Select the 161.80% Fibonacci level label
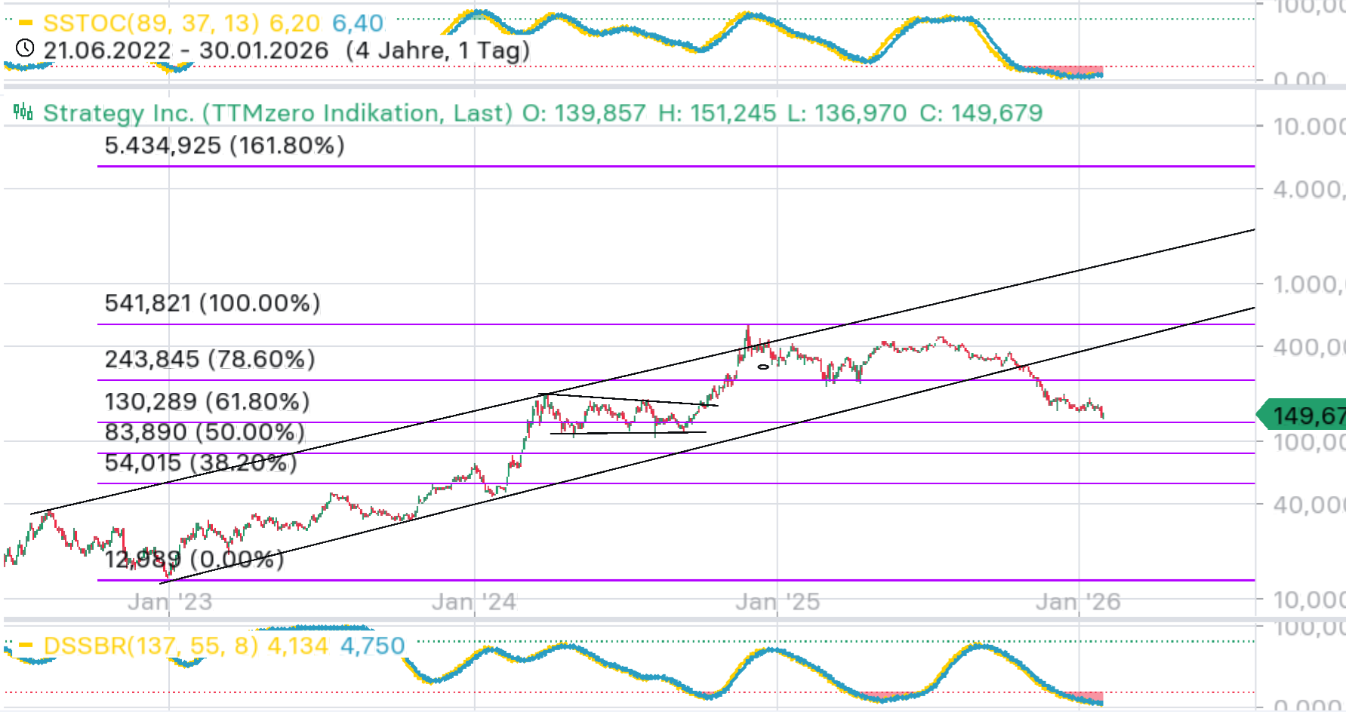The image size is (1346, 712). pyautogui.click(x=224, y=145)
